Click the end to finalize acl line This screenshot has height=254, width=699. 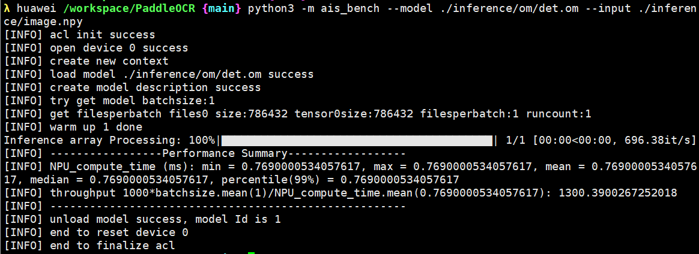tap(89, 246)
